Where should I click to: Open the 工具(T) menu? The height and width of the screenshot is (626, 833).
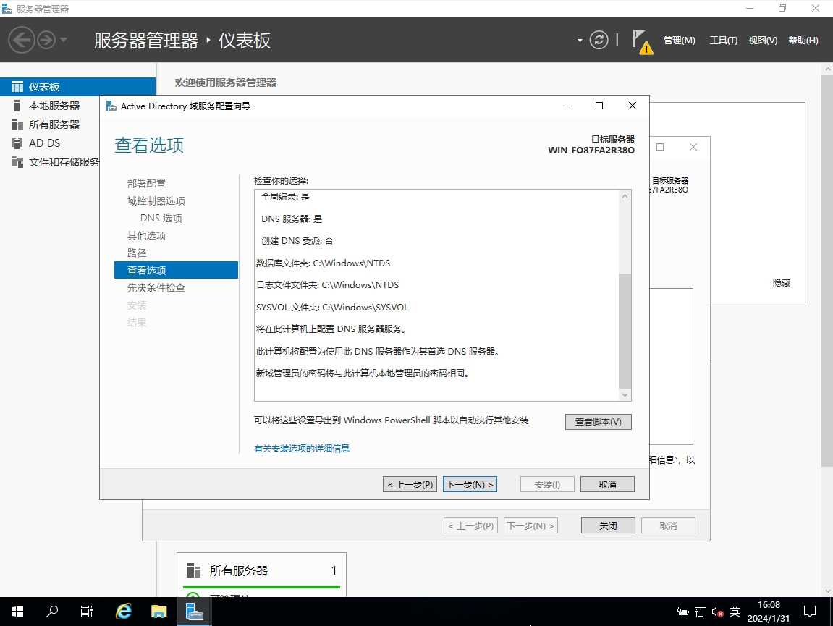[x=723, y=41]
